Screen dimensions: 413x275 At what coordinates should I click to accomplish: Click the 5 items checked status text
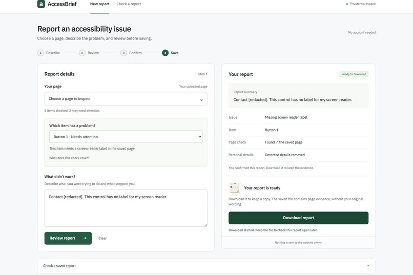tap(72, 111)
